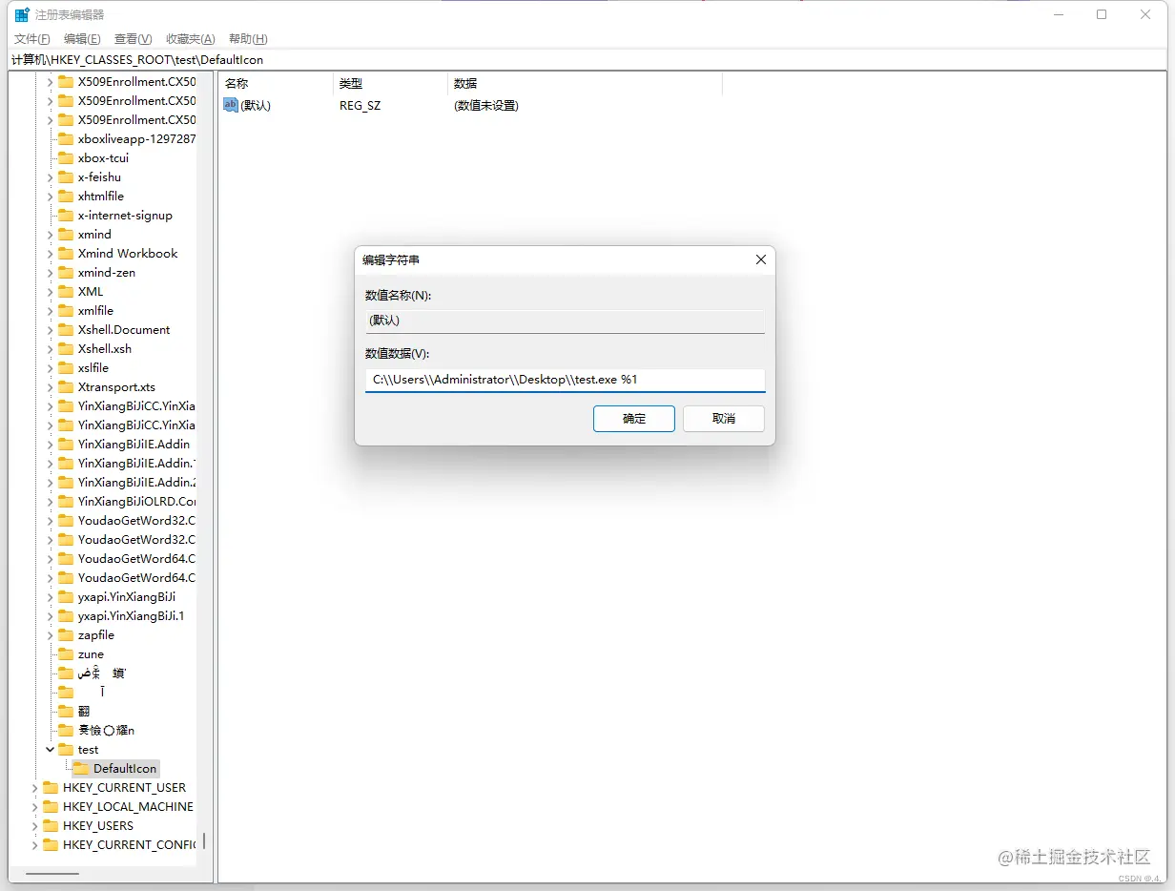Image resolution: width=1175 pixels, height=891 pixels.
Task: Click the Registry Editor app icon in title bar
Action: [x=22, y=14]
